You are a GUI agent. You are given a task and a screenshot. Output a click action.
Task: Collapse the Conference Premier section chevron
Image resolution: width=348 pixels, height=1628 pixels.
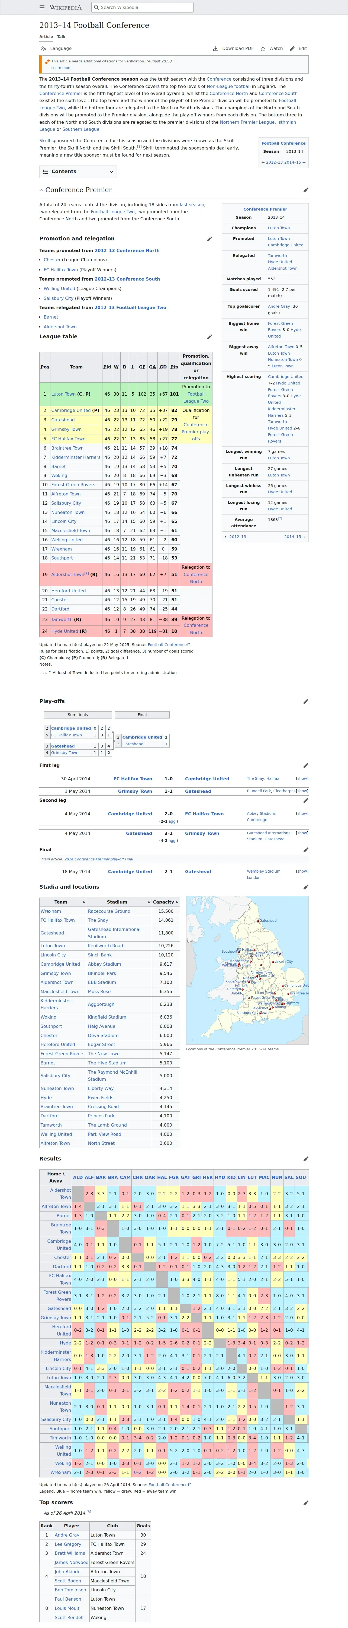[x=42, y=190]
